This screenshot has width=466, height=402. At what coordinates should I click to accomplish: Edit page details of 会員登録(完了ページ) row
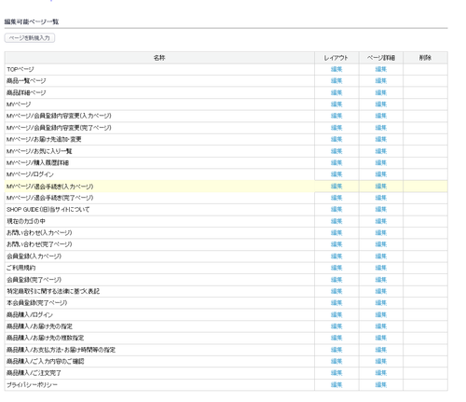coord(381,280)
